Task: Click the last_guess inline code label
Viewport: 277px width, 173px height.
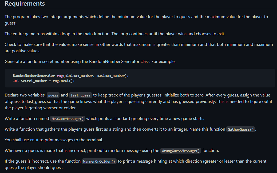Action: [x=81, y=95]
